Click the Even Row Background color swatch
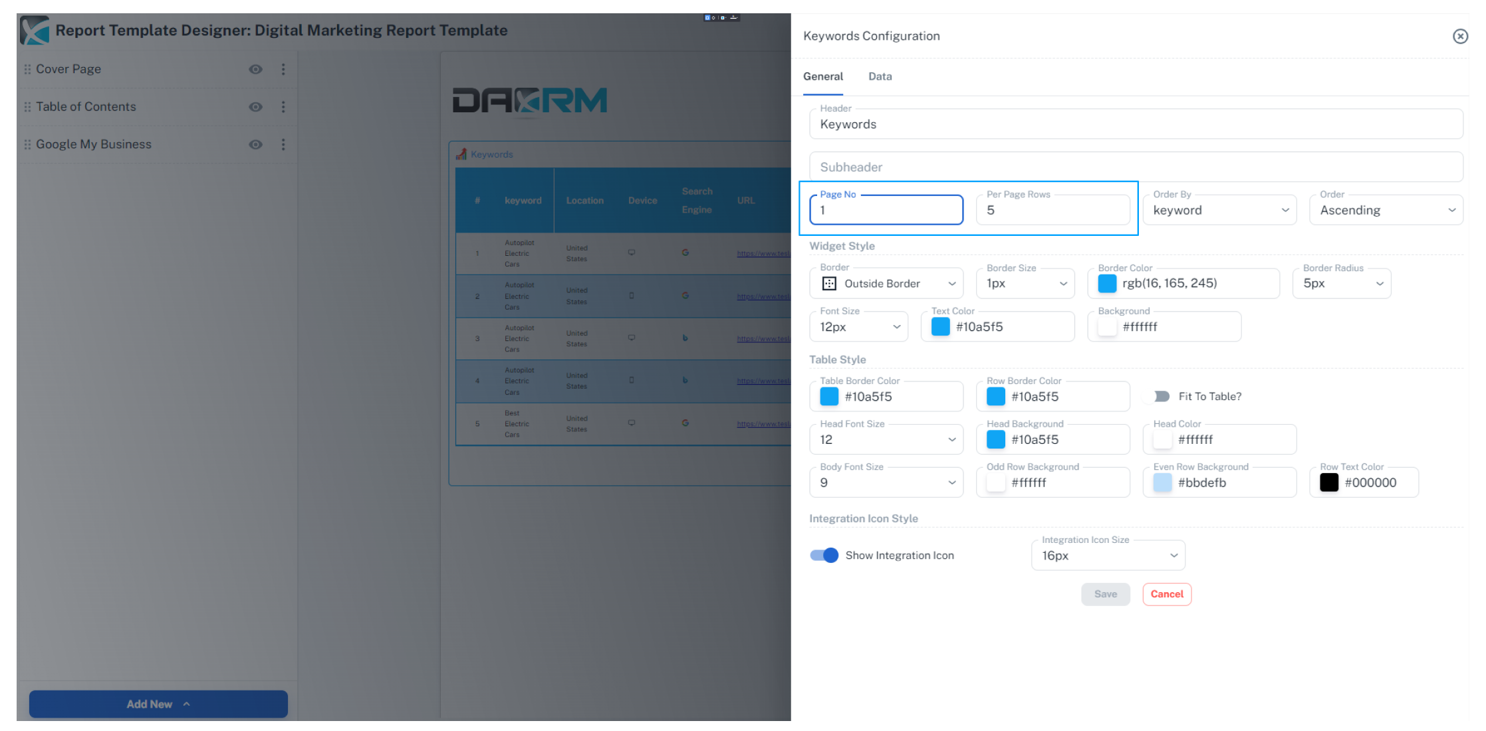 (1162, 483)
